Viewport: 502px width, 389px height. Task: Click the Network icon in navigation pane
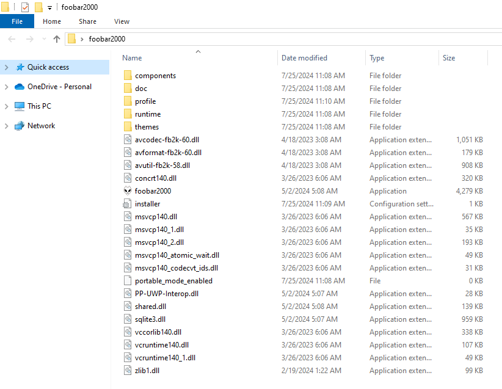tap(19, 126)
